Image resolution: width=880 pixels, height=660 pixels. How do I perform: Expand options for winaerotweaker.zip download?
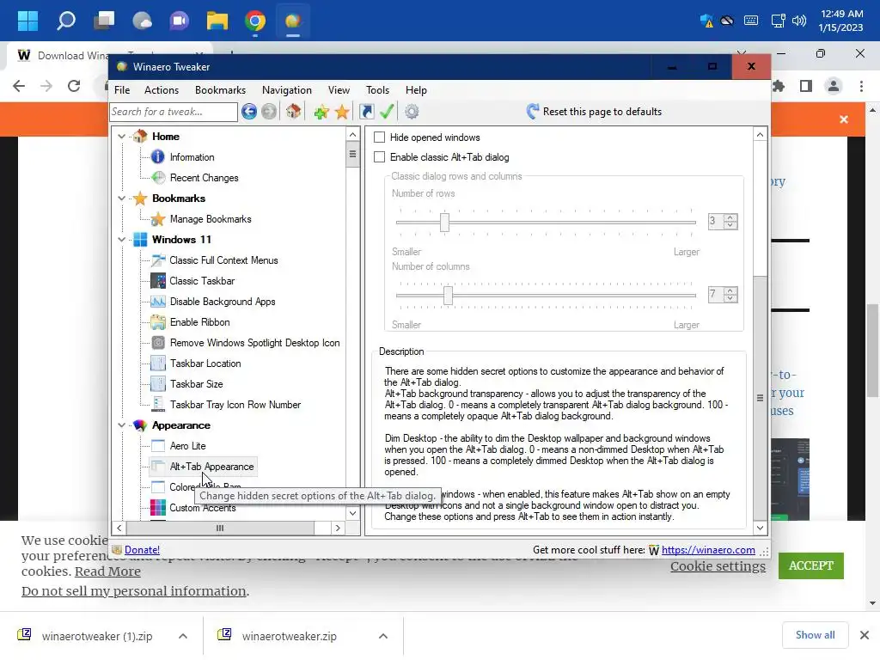tap(382, 636)
